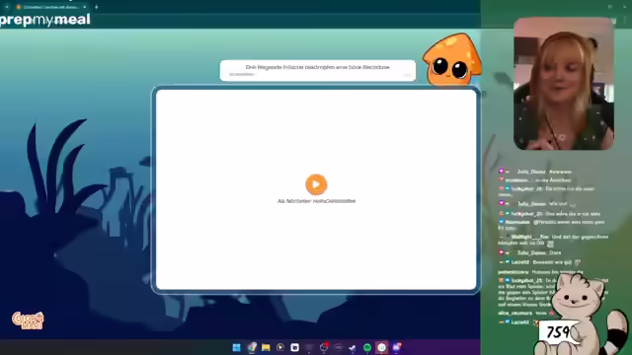This screenshot has height=355, width=632.
Task: Open the yellow File Explorer taskbar icon
Action: pyautogui.click(x=266, y=347)
